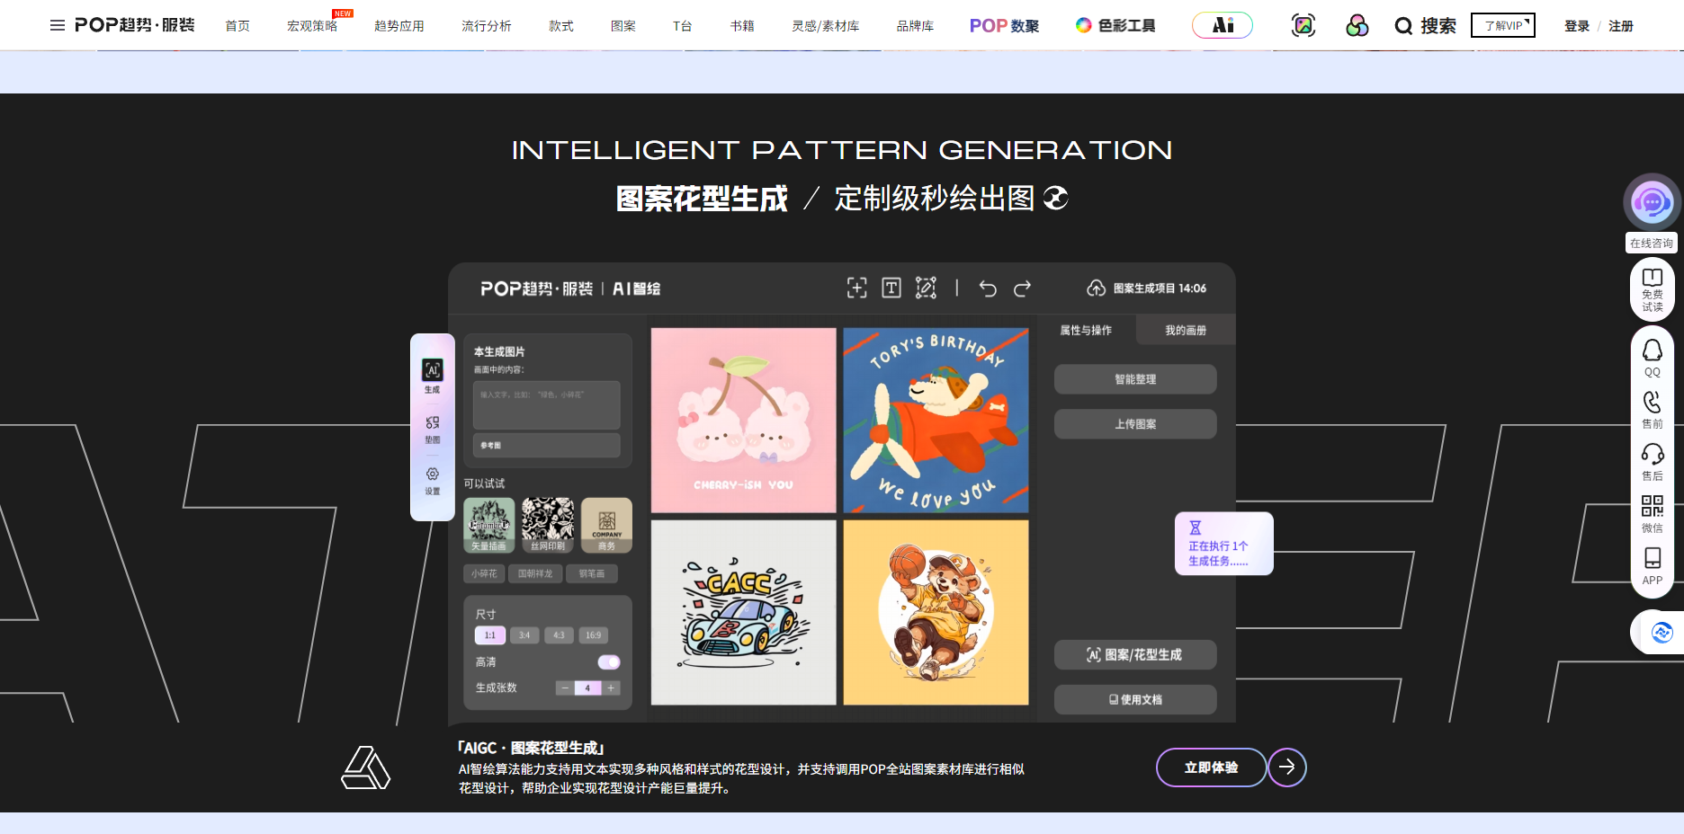This screenshot has height=834, width=1684.
Task: Increase 生成张数 with the plus stepper
Action: pos(611,687)
